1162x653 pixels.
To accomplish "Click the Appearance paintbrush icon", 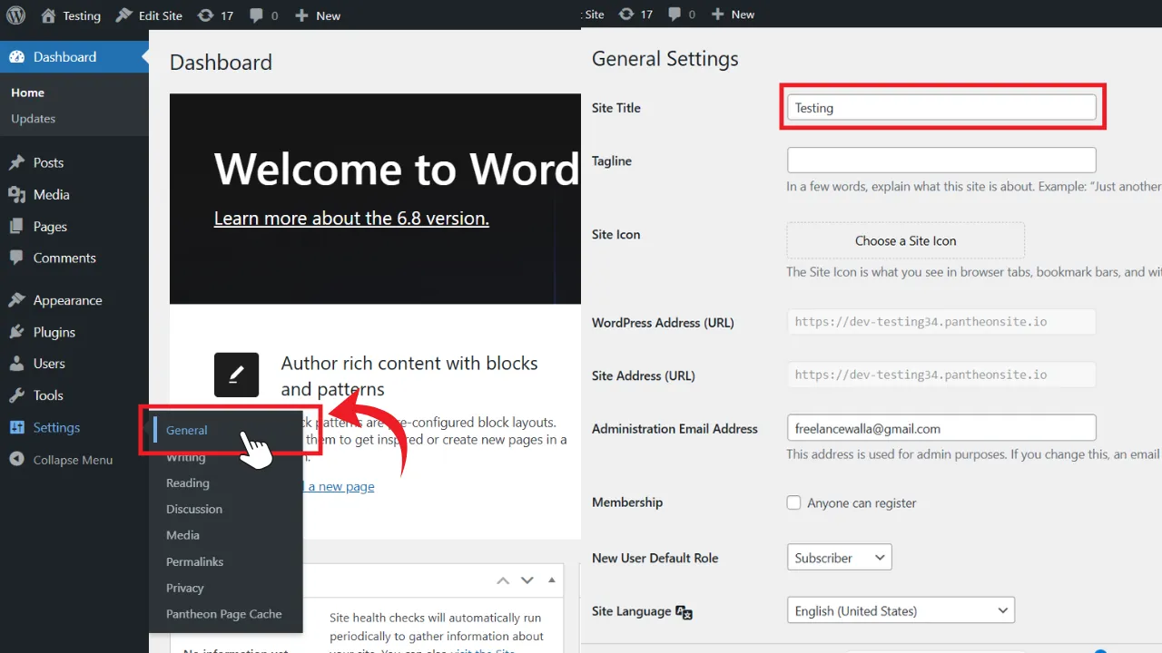I will pyautogui.click(x=16, y=300).
